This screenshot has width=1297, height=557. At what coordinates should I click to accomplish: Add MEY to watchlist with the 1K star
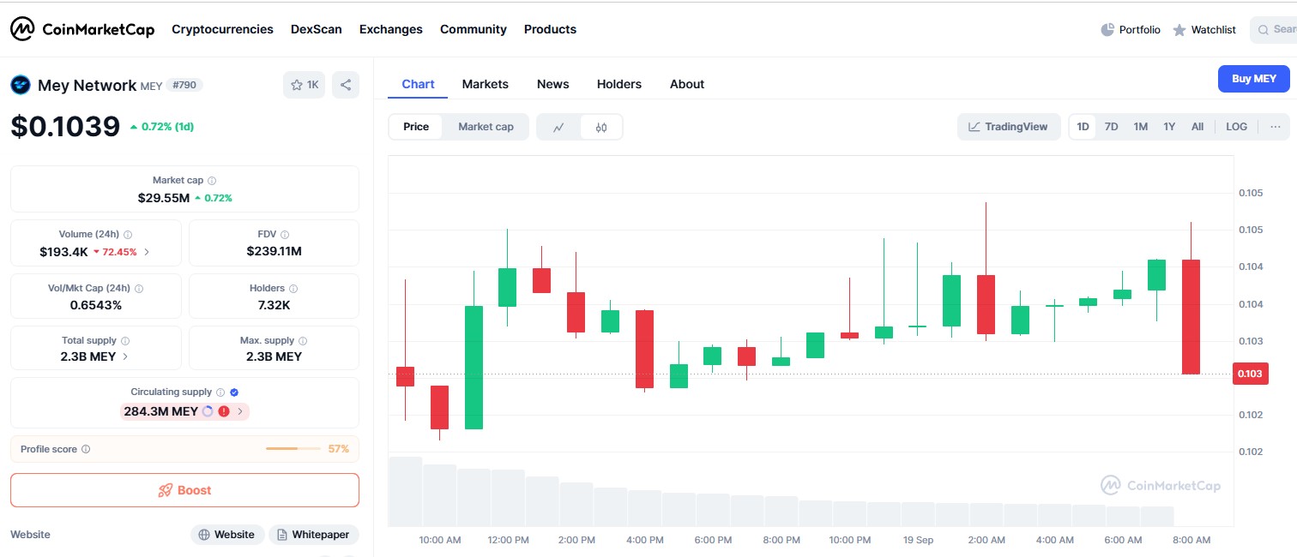(x=305, y=85)
